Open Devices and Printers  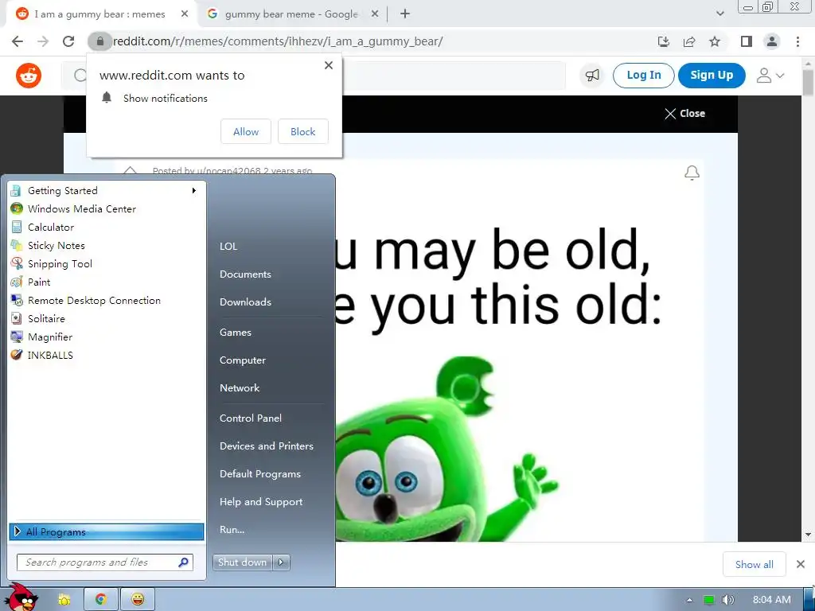pyautogui.click(x=266, y=446)
